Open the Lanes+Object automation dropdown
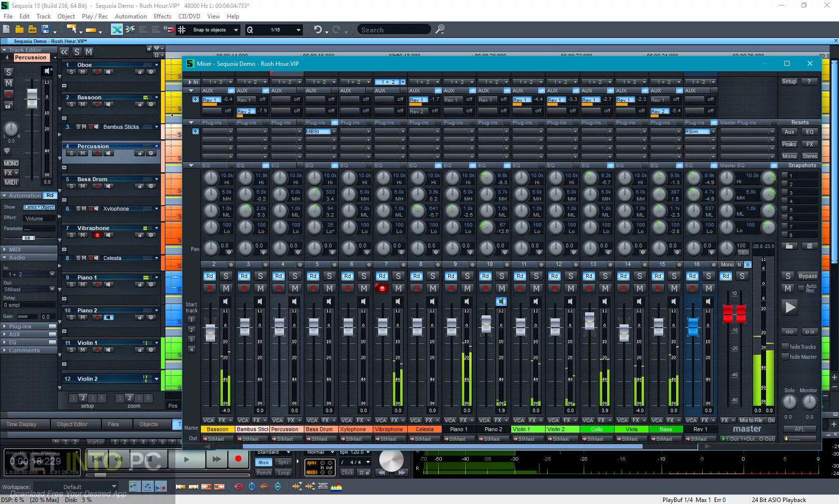 pos(39,207)
